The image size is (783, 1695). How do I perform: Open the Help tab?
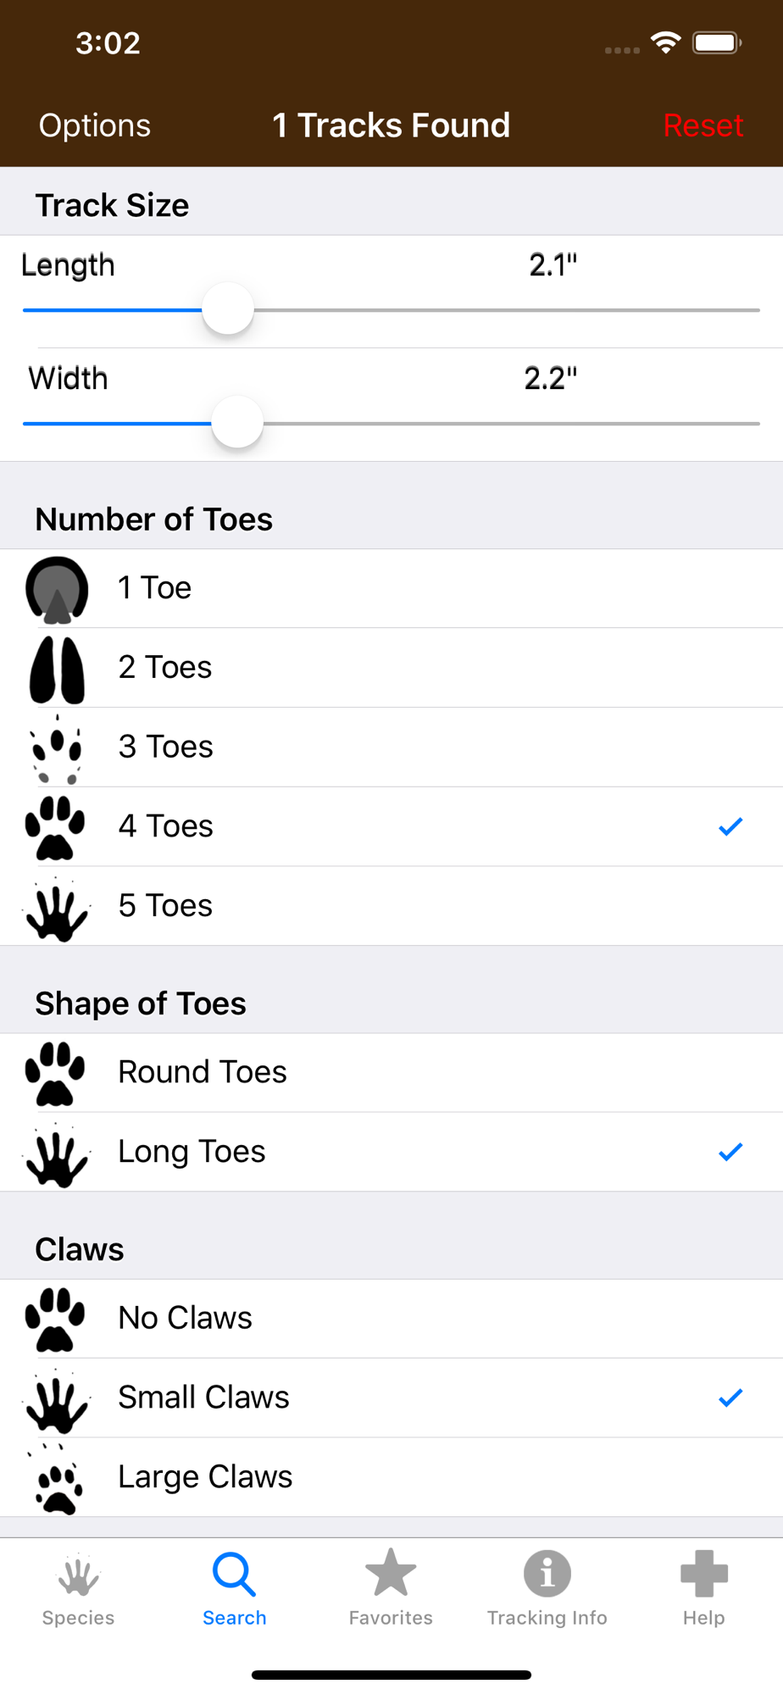[x=704, y=1589]
